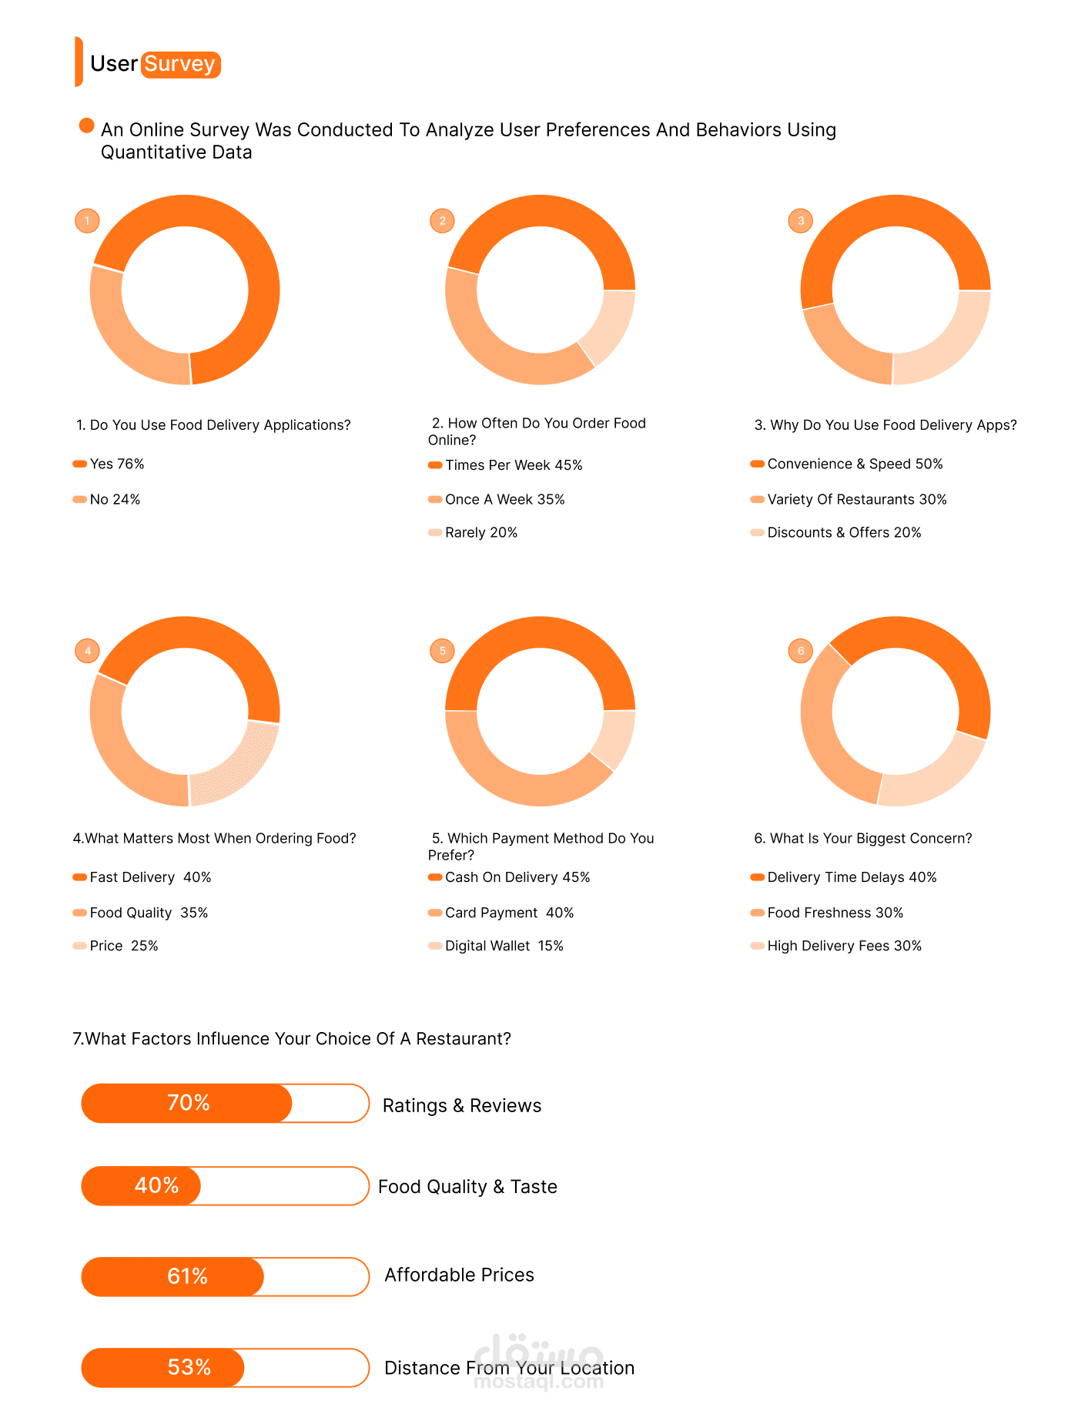Click the numbered badge 2 circle
1078x1421 pixels.
tap(442, 221)
